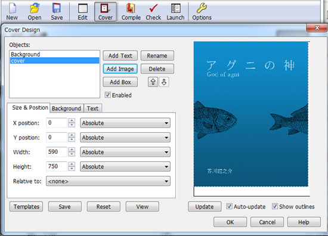Decrease Y position with stepper down arrow
The height and width of the screenshot is (236, 328).
tap(72, 139)
